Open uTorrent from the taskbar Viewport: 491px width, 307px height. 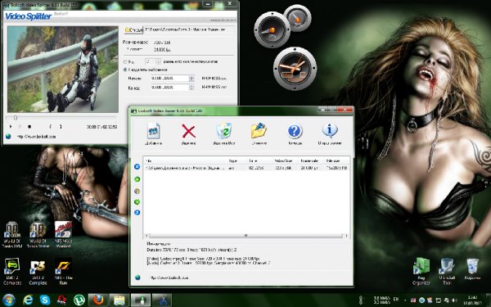click(x=79, y=300)
